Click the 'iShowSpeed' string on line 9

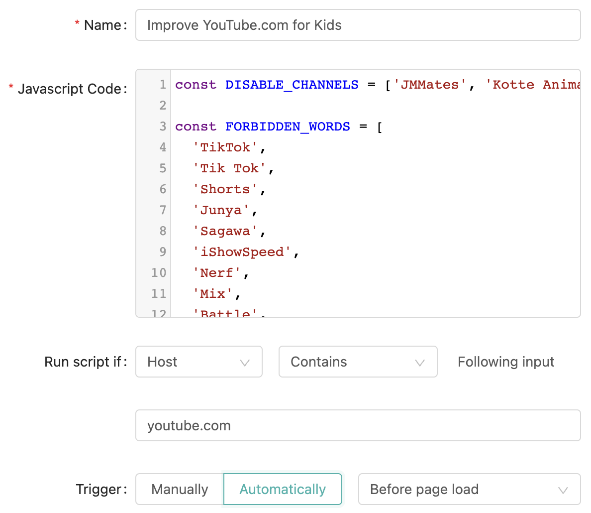[x=242, y=252]
